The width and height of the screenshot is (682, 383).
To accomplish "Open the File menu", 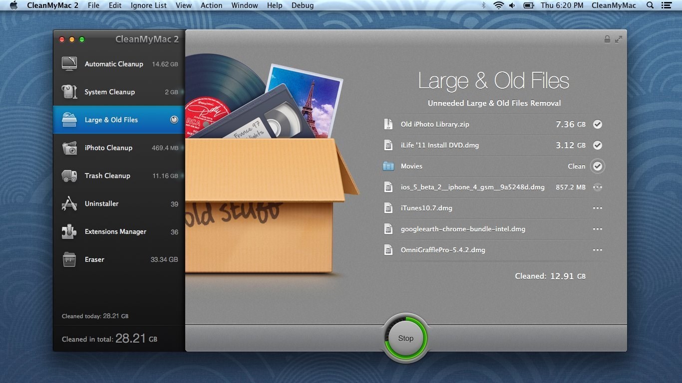I will tap(93, 5).
